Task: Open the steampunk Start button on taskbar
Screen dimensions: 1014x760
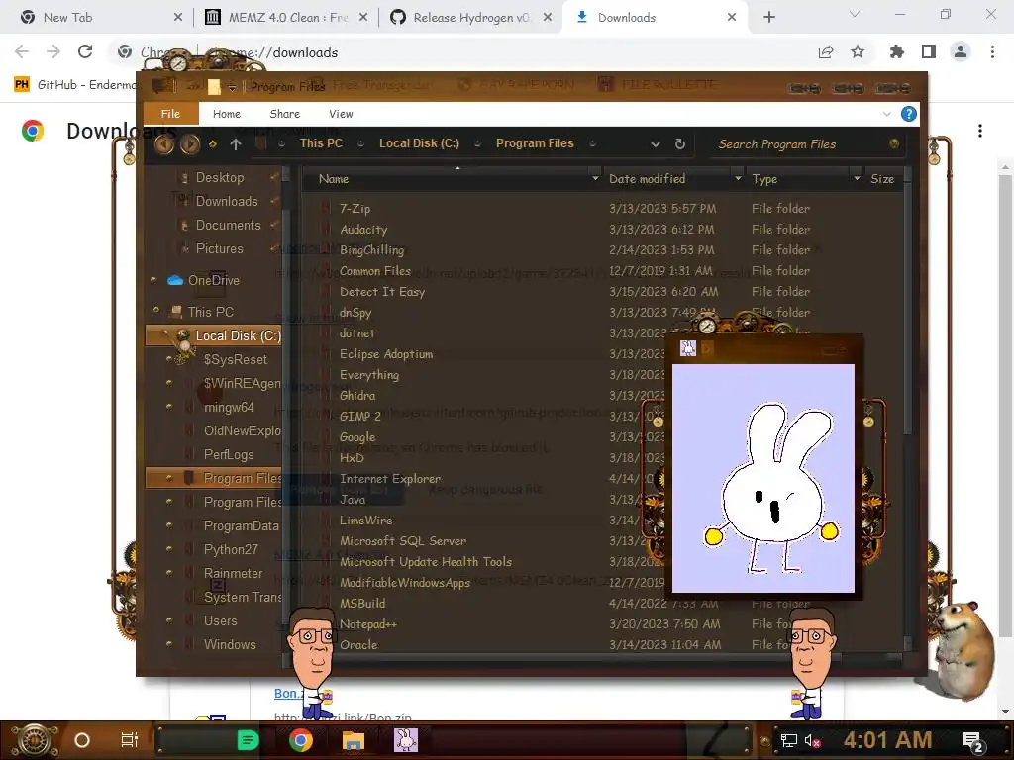Action: [x=34, y=740]
